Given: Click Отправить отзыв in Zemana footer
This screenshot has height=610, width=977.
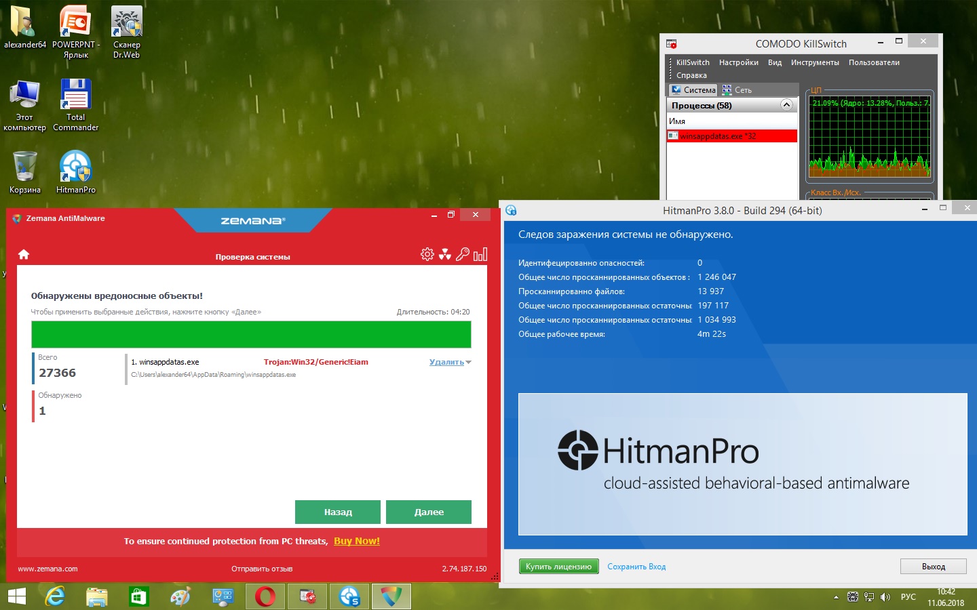Looking at the screenshot, I should pos(262,569).
